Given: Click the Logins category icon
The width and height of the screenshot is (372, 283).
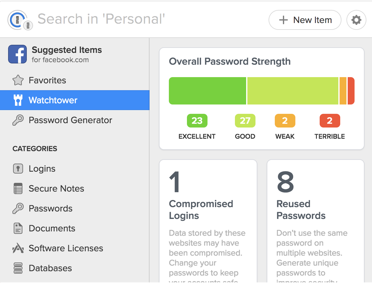Looking at the screenshot, I should (x=18, y=169).
